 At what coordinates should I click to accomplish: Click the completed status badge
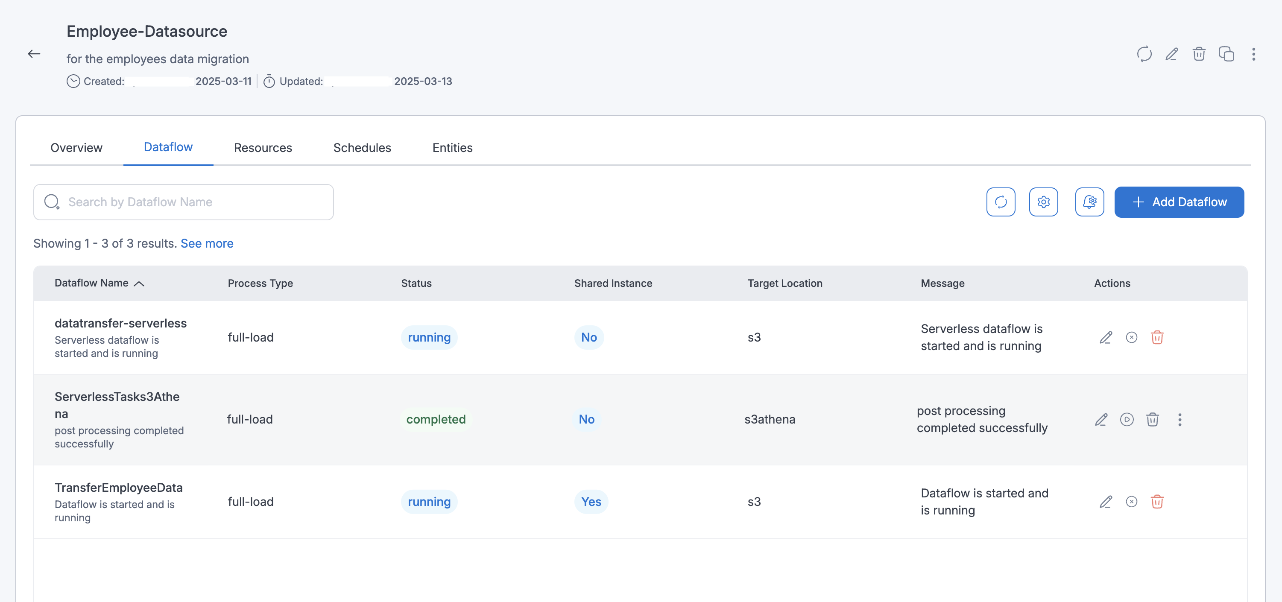(x=436, y=419)
